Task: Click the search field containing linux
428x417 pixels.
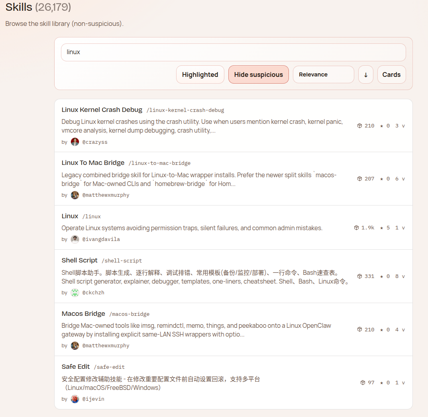Action: (233, 52)
